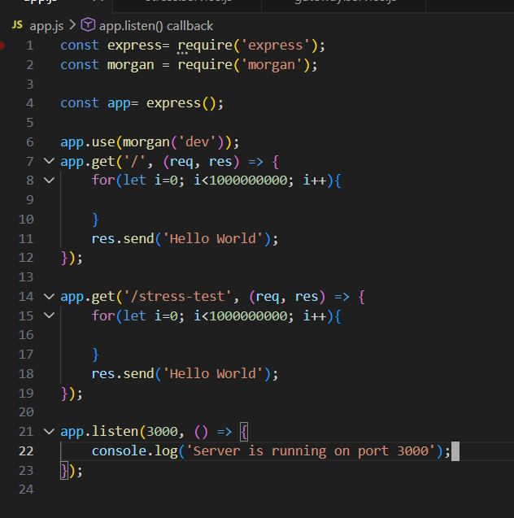The height and width of the screenshot is (518, 514).
Task: Click res.send on line 11
Action: (123, 239)
